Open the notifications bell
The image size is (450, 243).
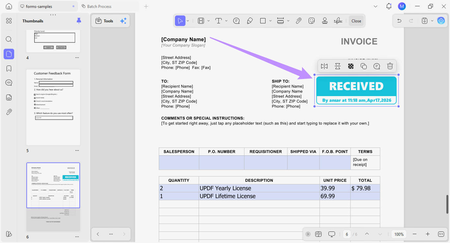point(389,6)
